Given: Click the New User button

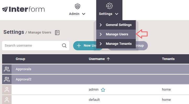Looking at the screenshot, I should coord(85,46).
